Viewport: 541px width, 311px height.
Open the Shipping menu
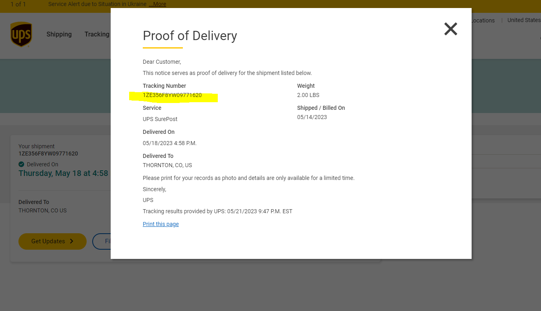(x=59, y=34)
